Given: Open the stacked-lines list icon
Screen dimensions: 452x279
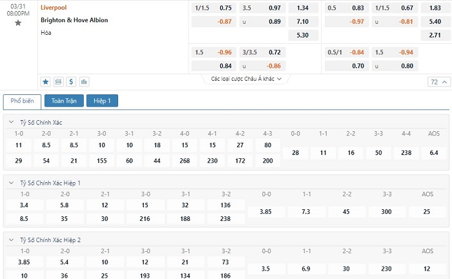Looking at the screenshot, I should coord(58,82).
